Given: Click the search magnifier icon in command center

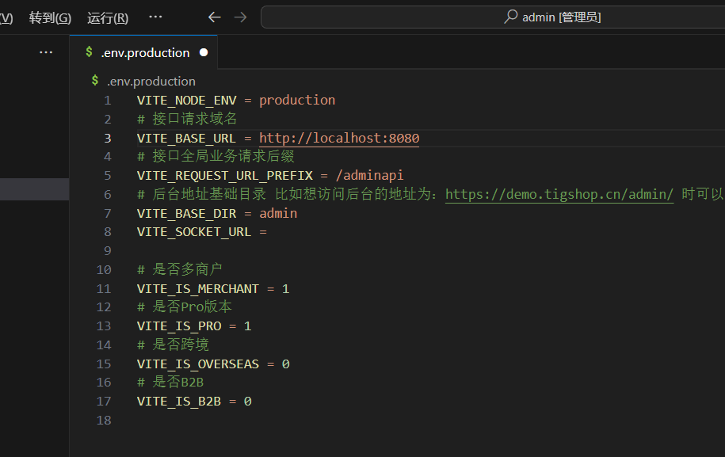Looking at the screenshot, I should [x=510, y=17].
